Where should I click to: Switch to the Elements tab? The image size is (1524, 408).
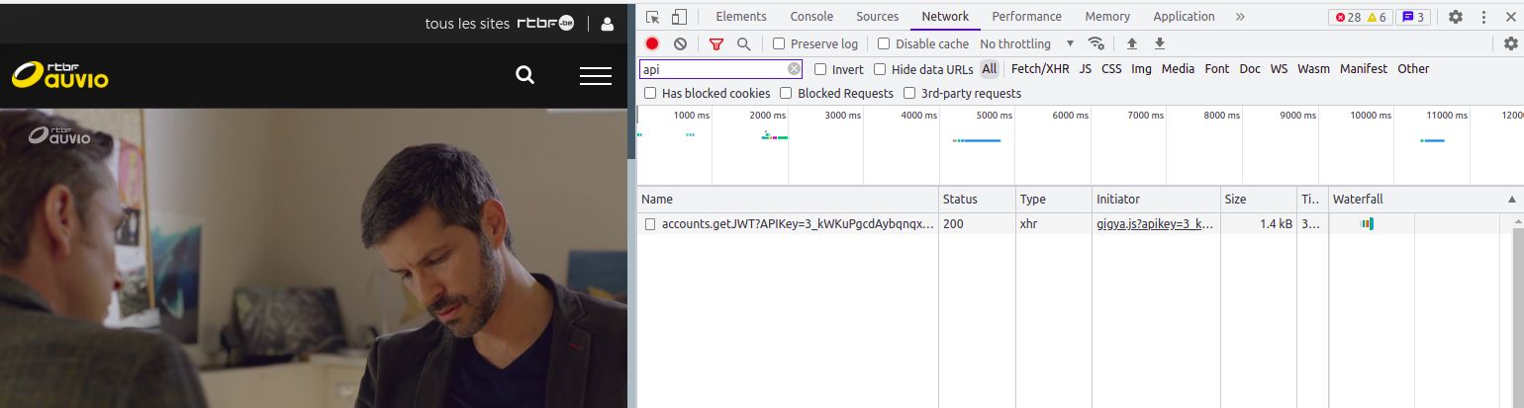[741, 17]
